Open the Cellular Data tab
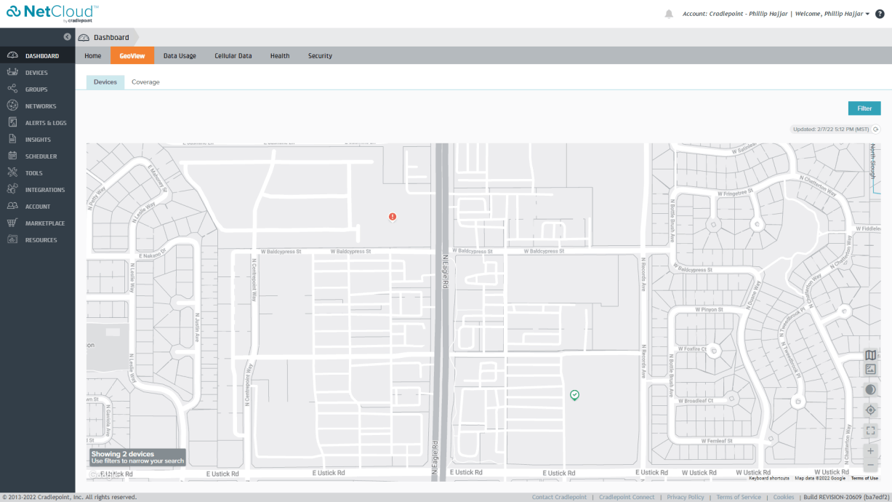This screenshot has width=892, height=502. pyautogui.click(x=233, y=55)
